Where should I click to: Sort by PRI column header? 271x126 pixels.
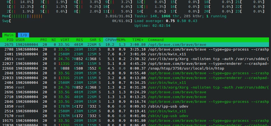(x=43, y=40)
